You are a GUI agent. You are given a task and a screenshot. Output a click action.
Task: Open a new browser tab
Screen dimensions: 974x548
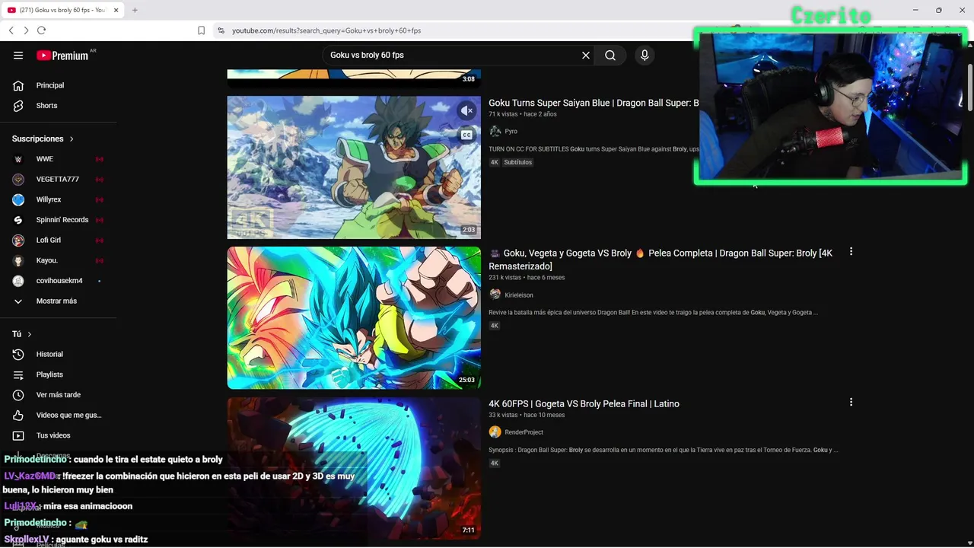(135, 10)
